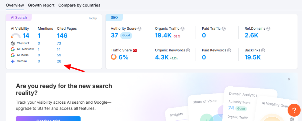
Task: Click the AI Visibility gauge icon
Action: point(16,36)
